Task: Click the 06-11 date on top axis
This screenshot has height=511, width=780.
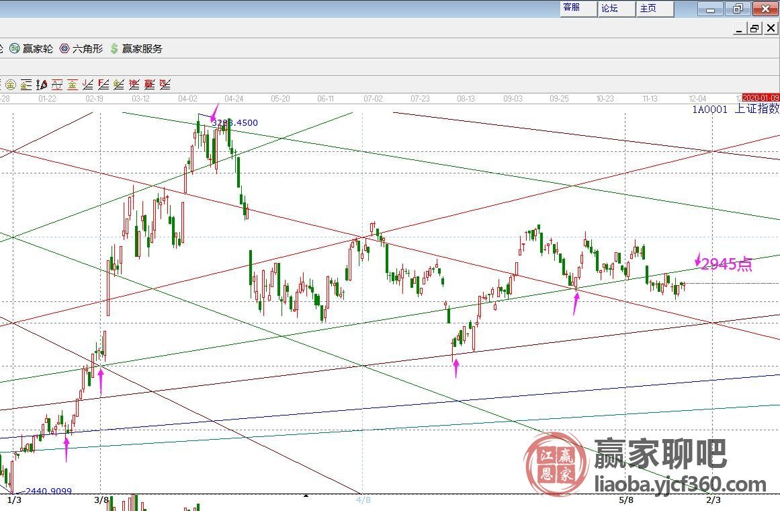Action: [326, 99]
